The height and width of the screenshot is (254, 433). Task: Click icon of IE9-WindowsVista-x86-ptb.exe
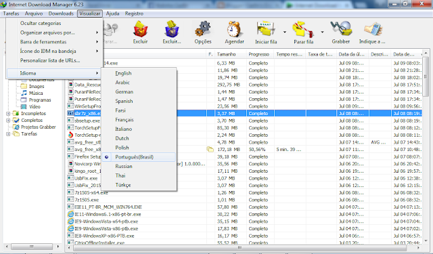(70, 228)
